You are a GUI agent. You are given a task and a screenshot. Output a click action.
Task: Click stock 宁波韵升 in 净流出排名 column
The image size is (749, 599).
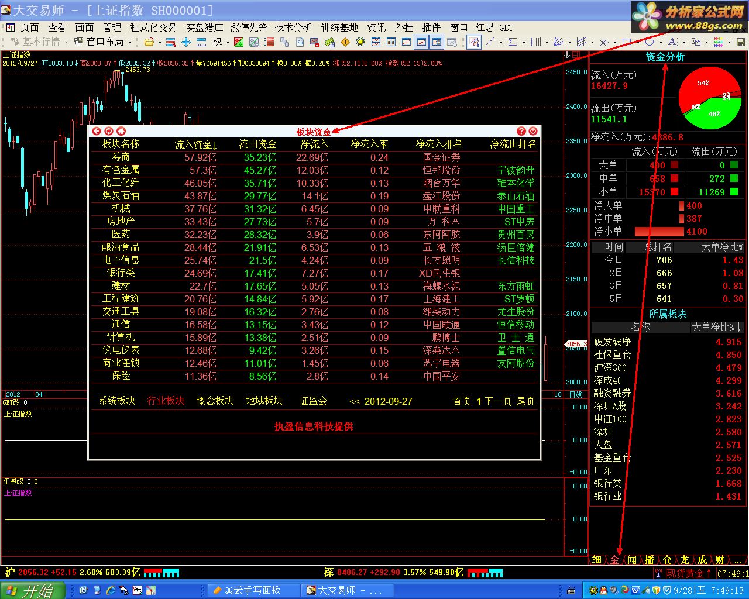click(516, 170)
